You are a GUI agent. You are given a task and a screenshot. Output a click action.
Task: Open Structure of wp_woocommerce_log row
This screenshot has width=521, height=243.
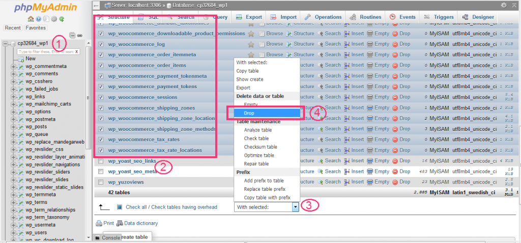pos(300,44)
